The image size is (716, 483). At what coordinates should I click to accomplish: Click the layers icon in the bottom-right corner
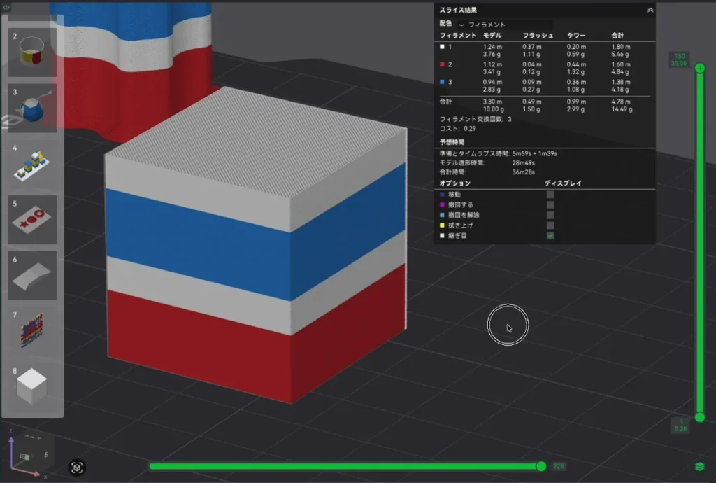[699, 466]
